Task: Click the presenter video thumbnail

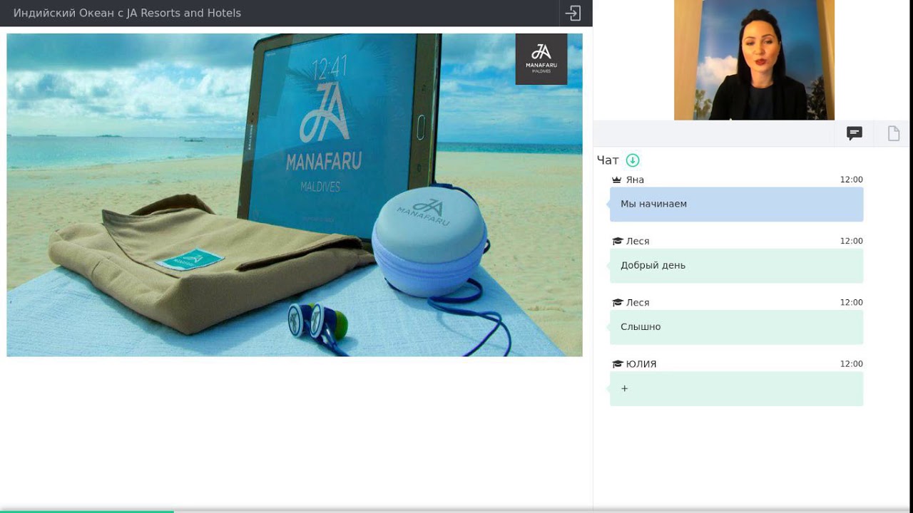Action: click(754, 60)
